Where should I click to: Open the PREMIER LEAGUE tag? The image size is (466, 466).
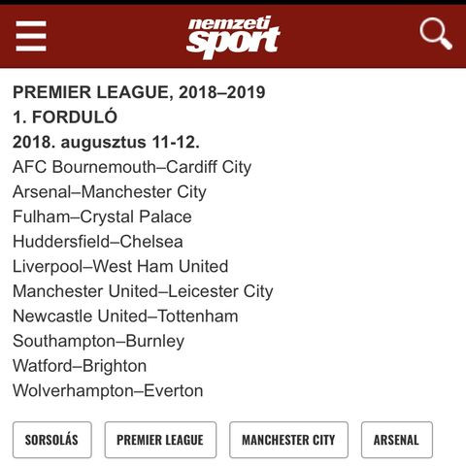pos(160,440)
